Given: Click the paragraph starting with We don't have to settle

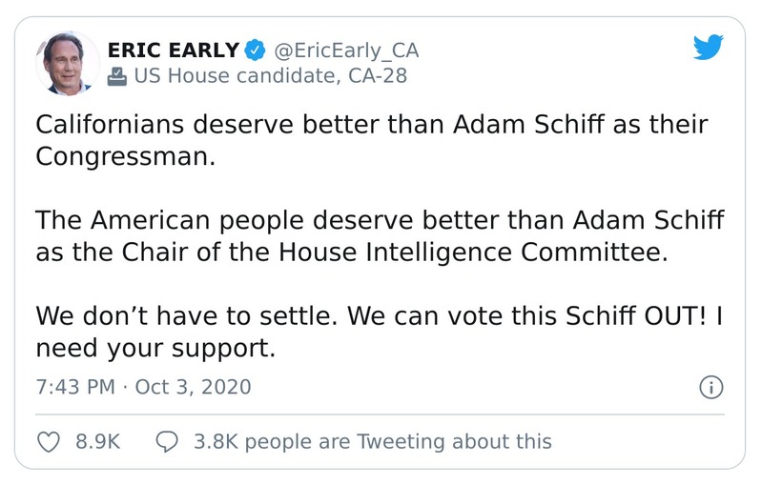Looking at the screenshot, I should coord(380,332).
